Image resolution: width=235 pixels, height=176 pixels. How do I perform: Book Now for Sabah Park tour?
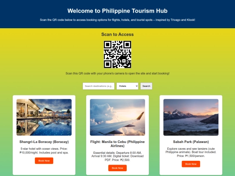191,164
